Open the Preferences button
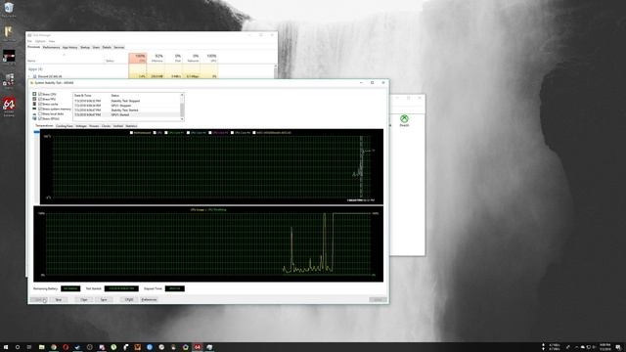Image resolution: width=626 pixels, height=352 pixels. (x=149, y=299)
